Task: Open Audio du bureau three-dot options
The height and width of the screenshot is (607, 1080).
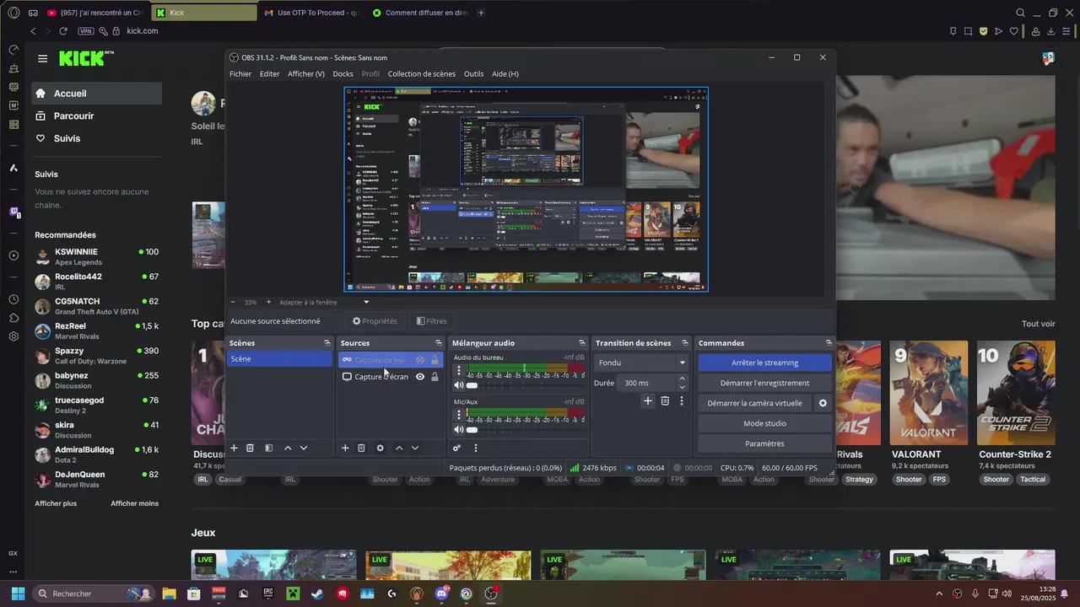Action: 458,370
